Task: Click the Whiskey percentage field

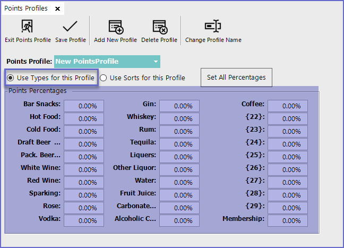Action: [179, 118]
